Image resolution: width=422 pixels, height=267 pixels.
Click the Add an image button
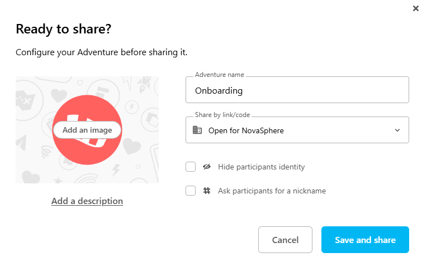(x=87, y=130)
